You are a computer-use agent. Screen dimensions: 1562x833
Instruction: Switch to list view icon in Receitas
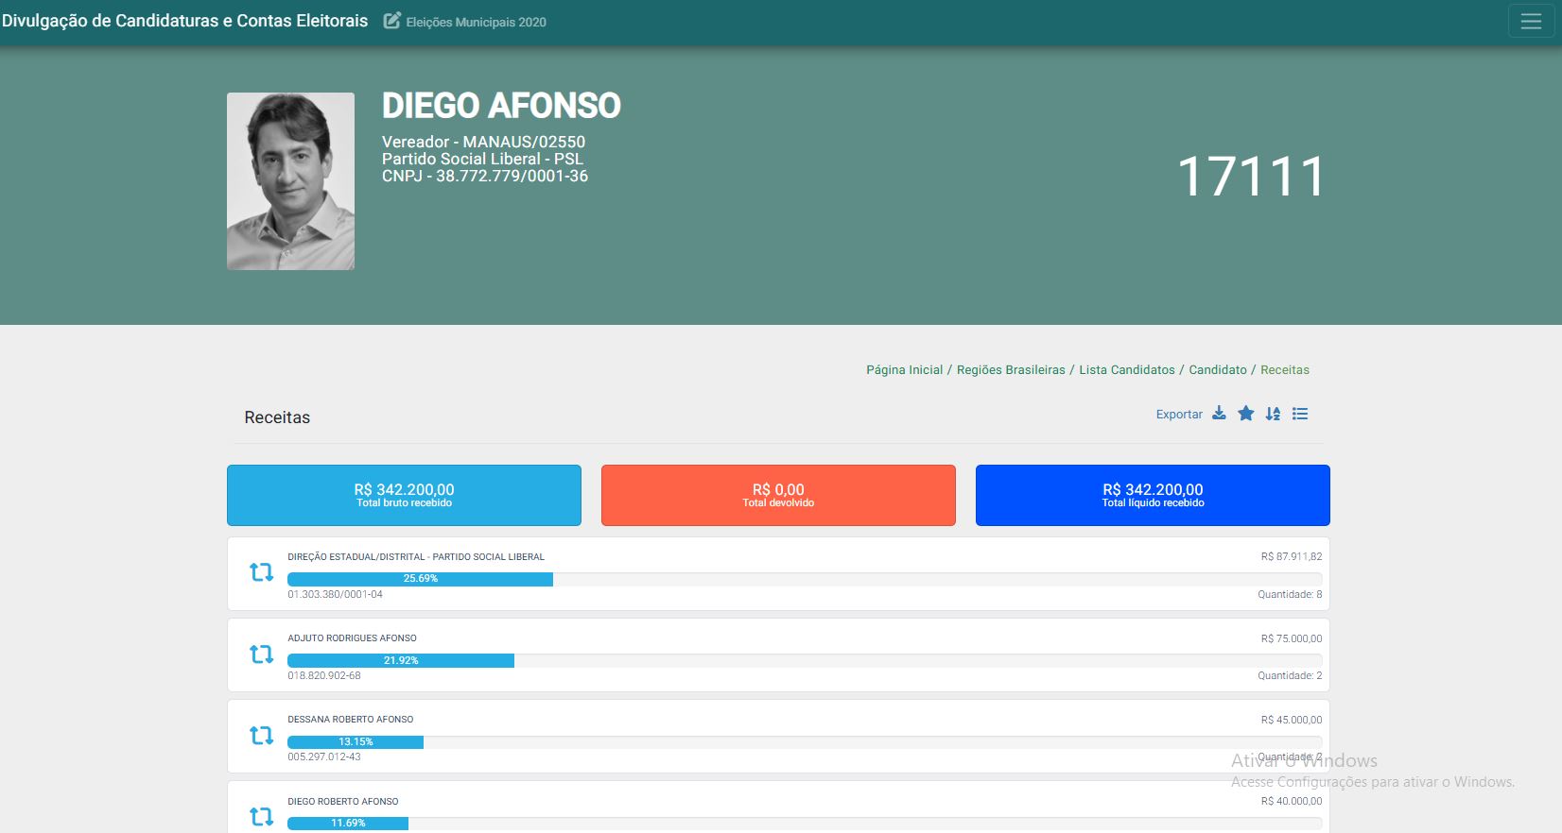1300,414
